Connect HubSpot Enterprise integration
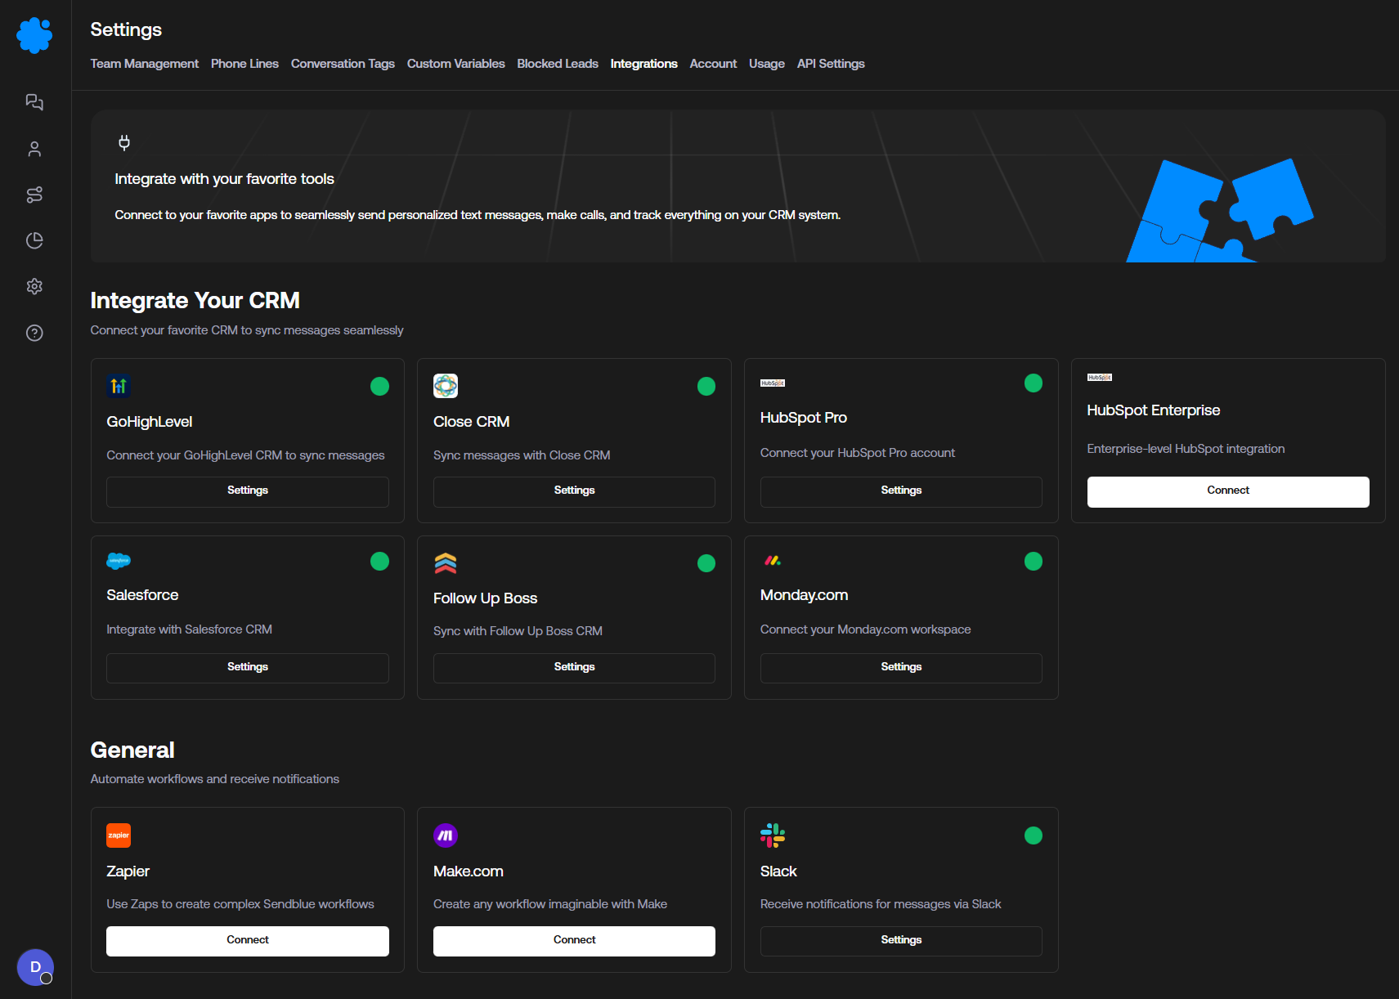Screen dimensions: 1399x999 (1228, 491)
